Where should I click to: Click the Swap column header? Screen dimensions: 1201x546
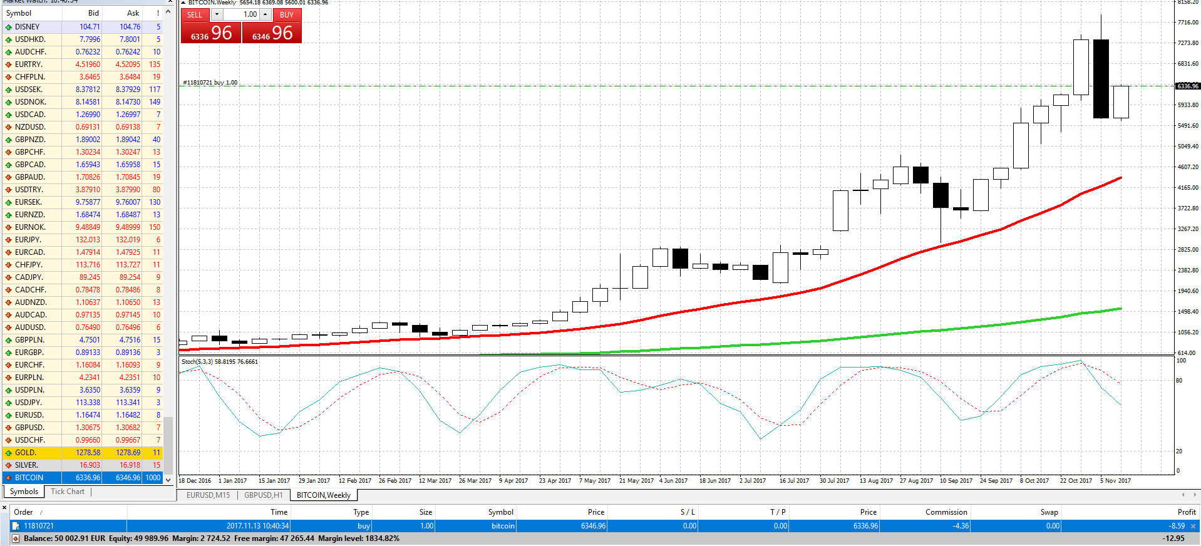(1016, 512)
